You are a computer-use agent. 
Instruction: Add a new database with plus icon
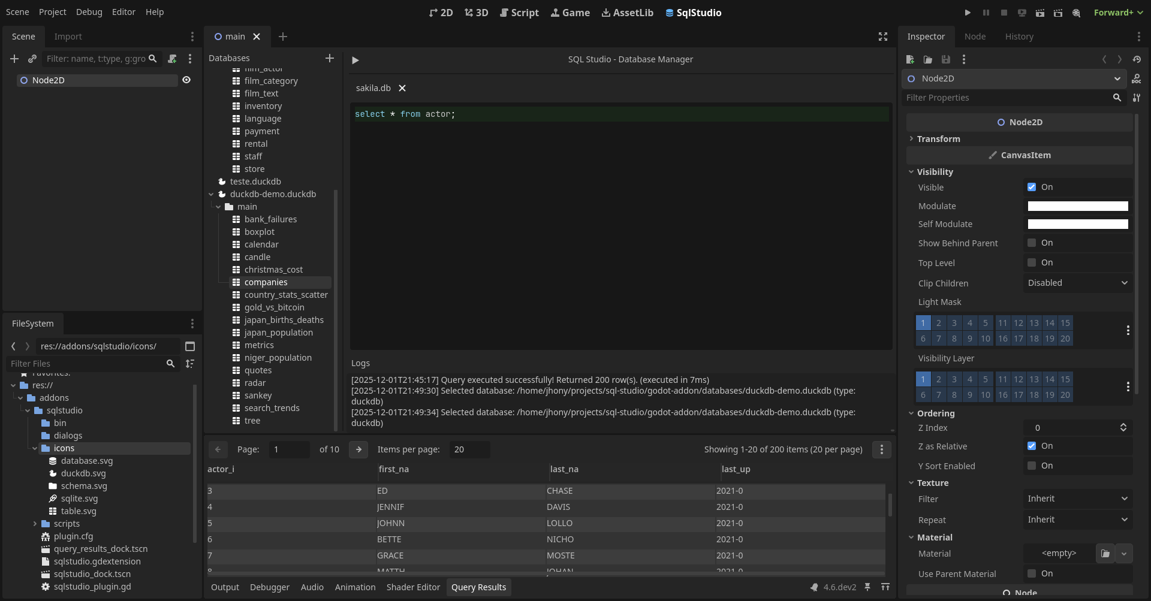[330, 58]
